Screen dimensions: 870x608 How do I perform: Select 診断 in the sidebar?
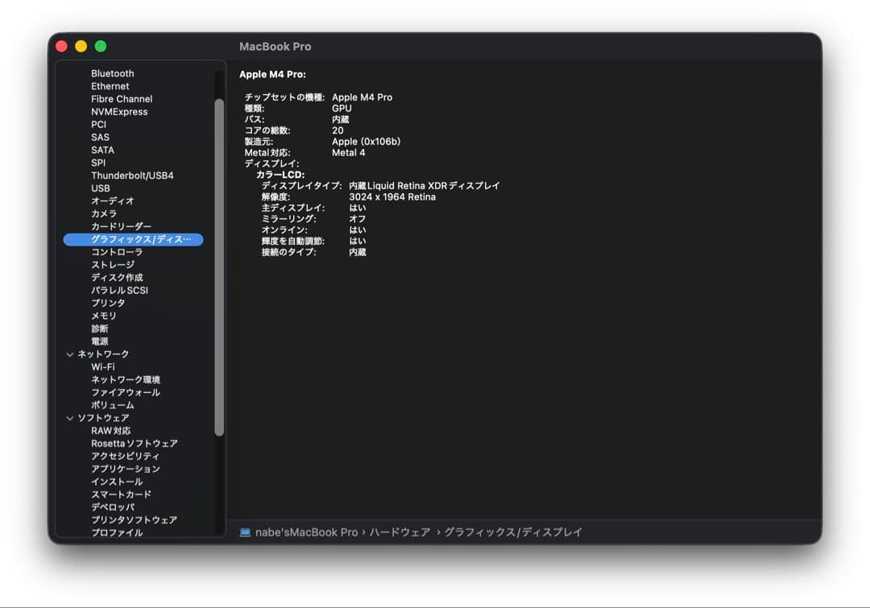click(100, 329)
